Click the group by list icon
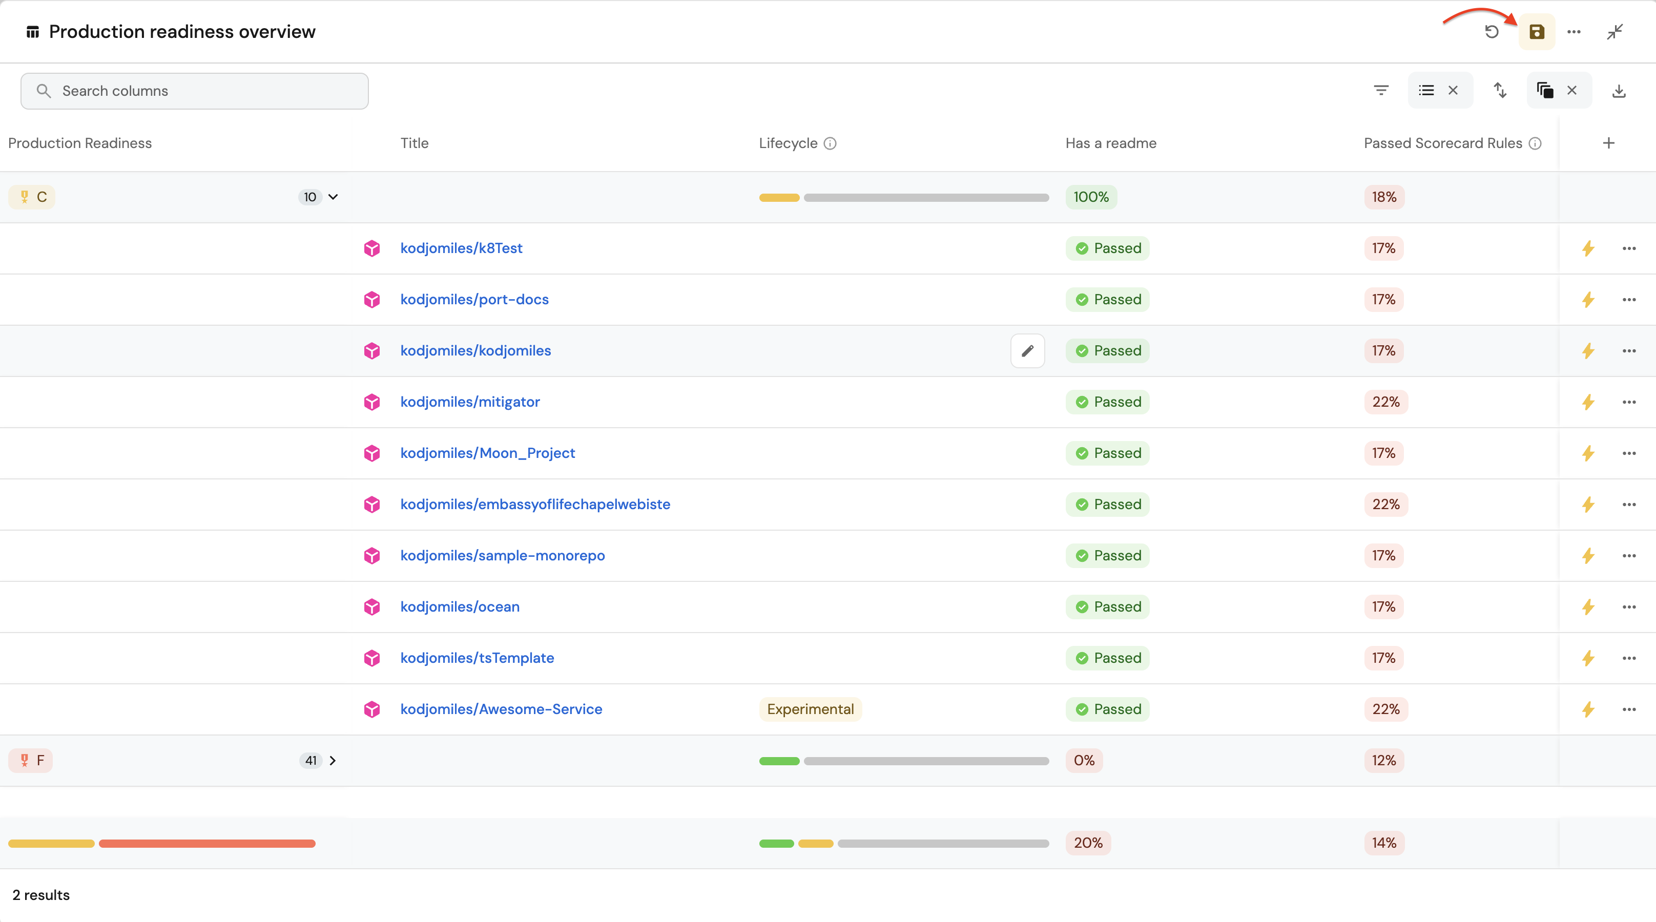The height and width of the screenshot is (922, 1656). [1426, 91]
